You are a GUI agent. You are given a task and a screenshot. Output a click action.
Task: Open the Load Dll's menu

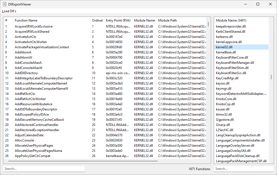tap(9, 11)
